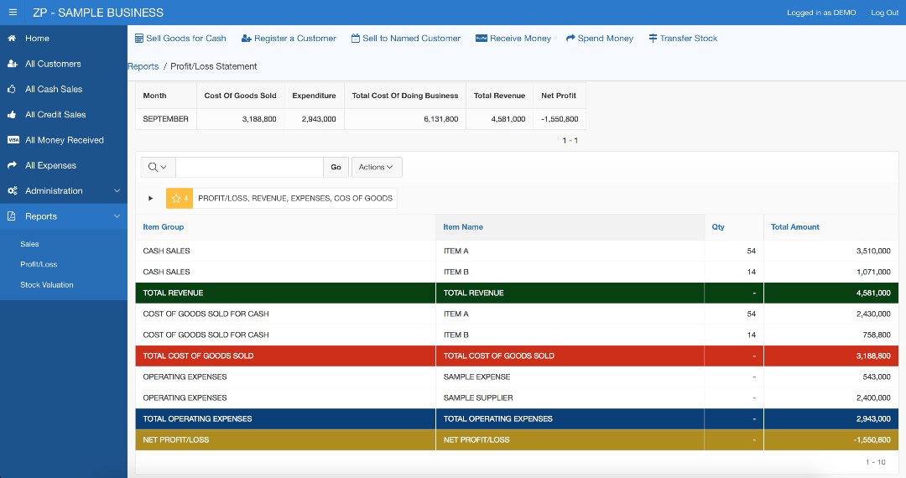Click the Sell Goods for Cash icon
The width and height of the screenshot is (906, 478).
[139, 39]
